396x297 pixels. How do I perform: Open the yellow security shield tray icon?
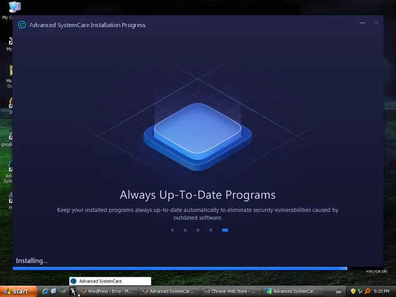point(353,291)
